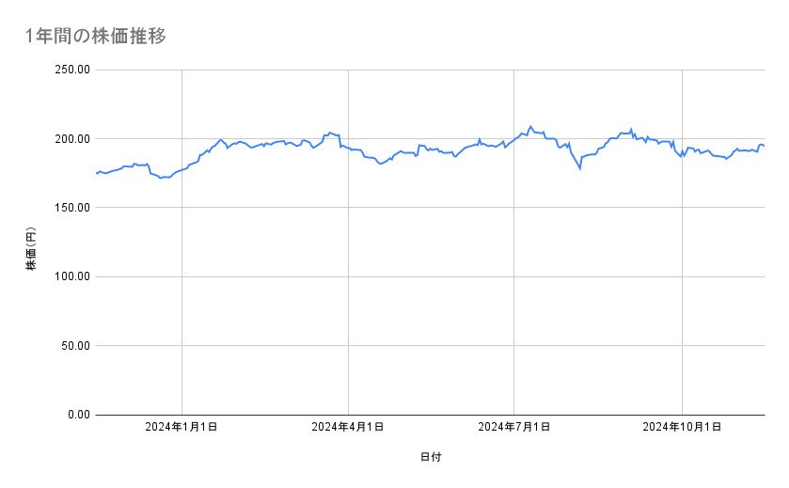
Task: Select the 200.00 y-axis label
Action: (72, 139)
